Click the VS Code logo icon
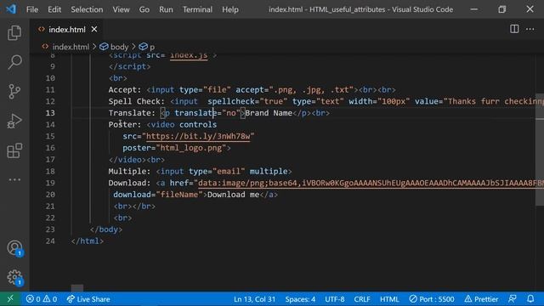Image resolution: width=544 pixels, height=306 pixels. click(11, 9)
